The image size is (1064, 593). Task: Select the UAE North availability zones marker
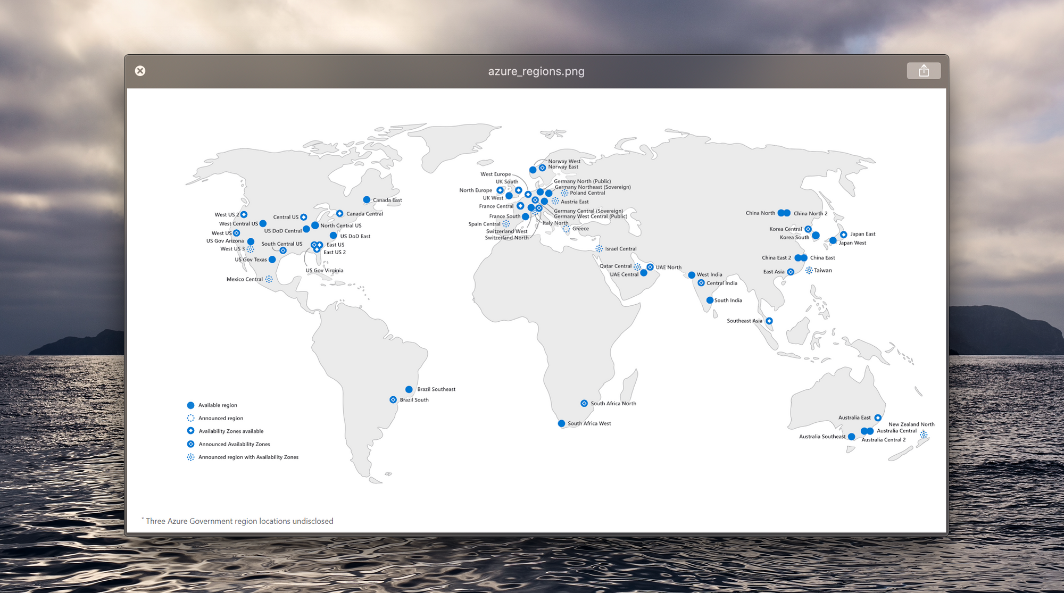(x=650, y=267)
